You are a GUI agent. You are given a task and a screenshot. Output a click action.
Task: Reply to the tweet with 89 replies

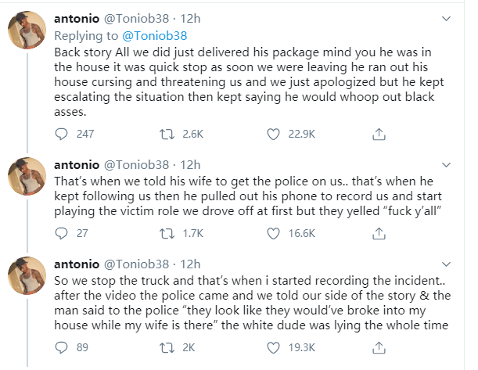point(63,347)
